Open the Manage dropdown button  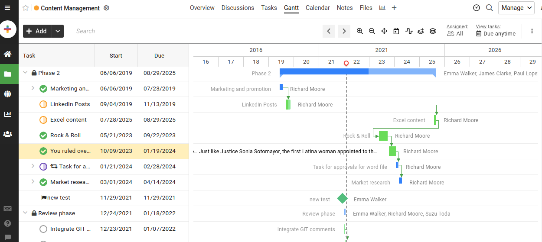(x=516, y=8)
